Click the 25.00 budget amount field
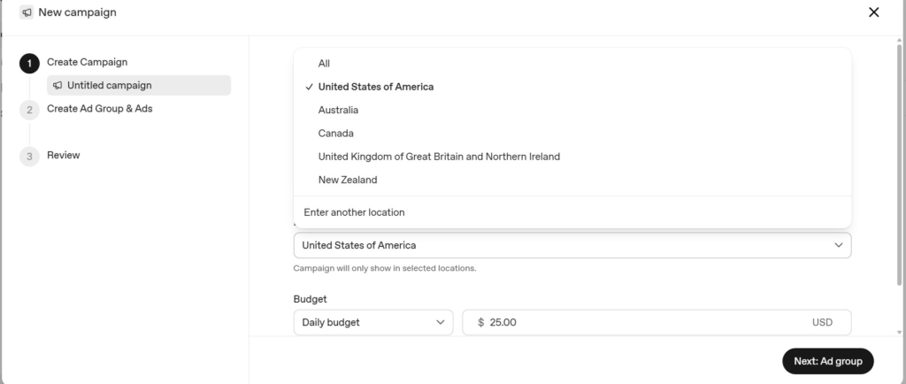The image size is (906, 384). point(656,322)
